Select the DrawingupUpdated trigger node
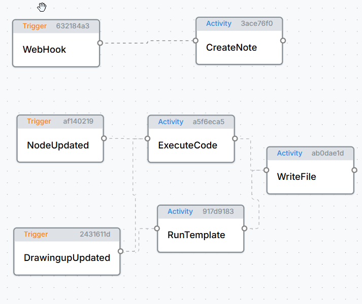 coord(67,257)
